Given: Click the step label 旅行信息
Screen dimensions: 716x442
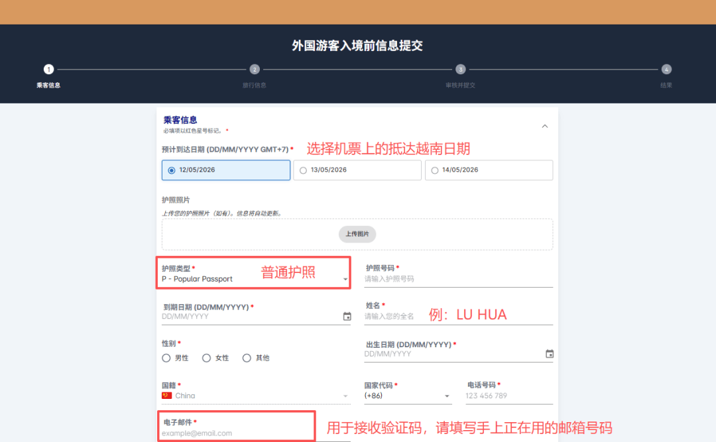Looking at the screenshot, I should (x=255, y=85).
